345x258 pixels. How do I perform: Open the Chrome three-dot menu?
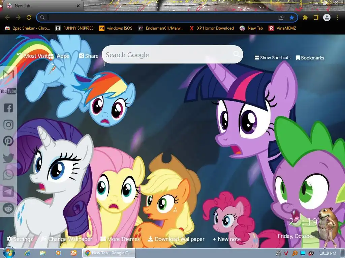(338, 17)
